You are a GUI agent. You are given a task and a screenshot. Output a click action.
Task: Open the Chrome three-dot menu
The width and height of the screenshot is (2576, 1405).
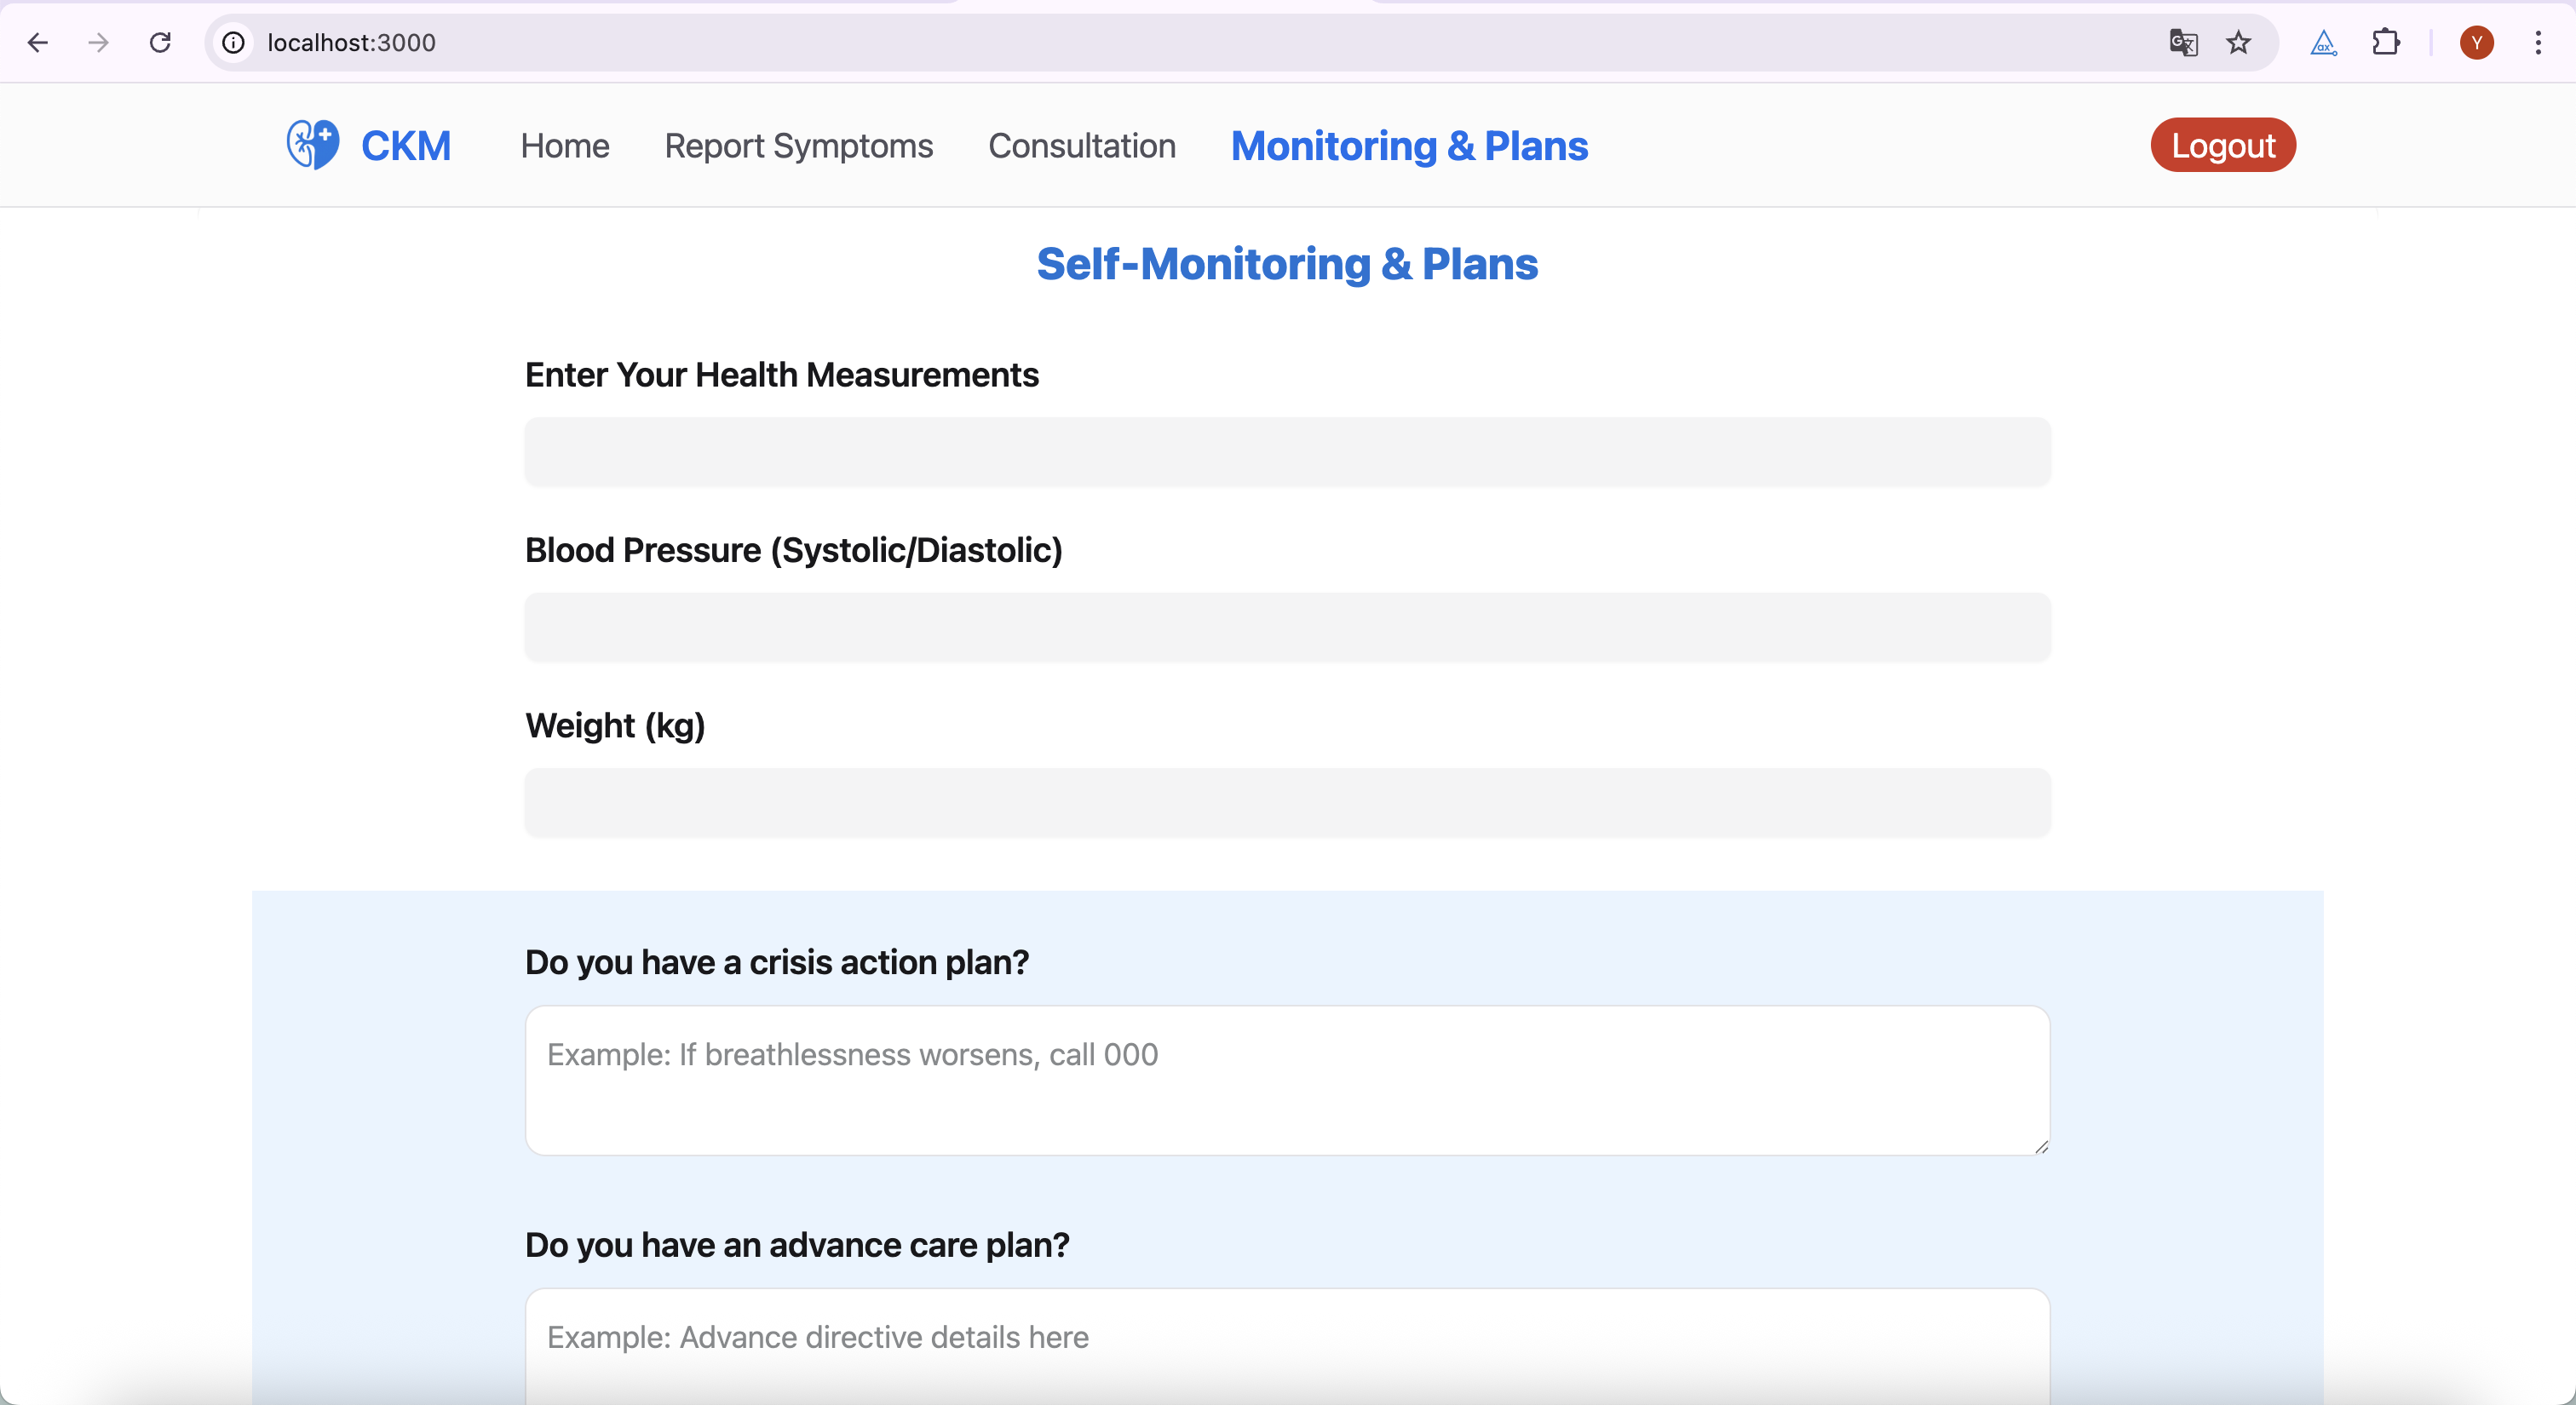point(2538,42)
